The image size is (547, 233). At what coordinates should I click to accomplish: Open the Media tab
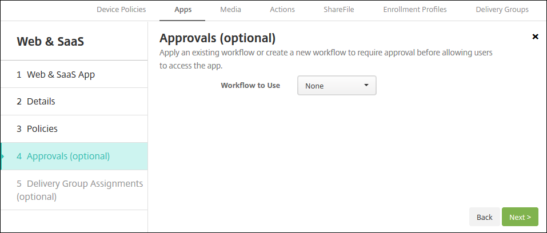pos(230,10)
